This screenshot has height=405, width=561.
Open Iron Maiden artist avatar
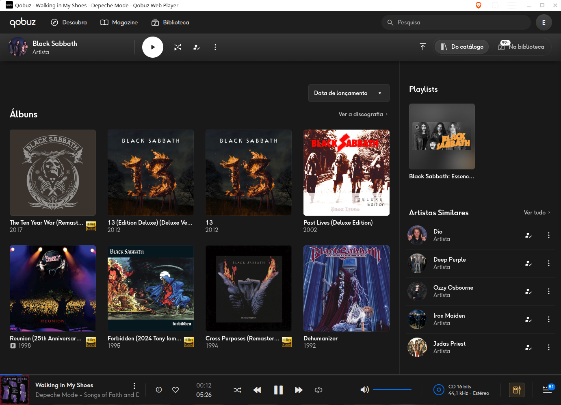click(417, 319)
